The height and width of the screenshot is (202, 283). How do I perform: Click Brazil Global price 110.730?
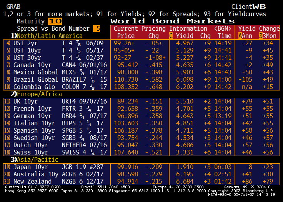tap(126, 79)
